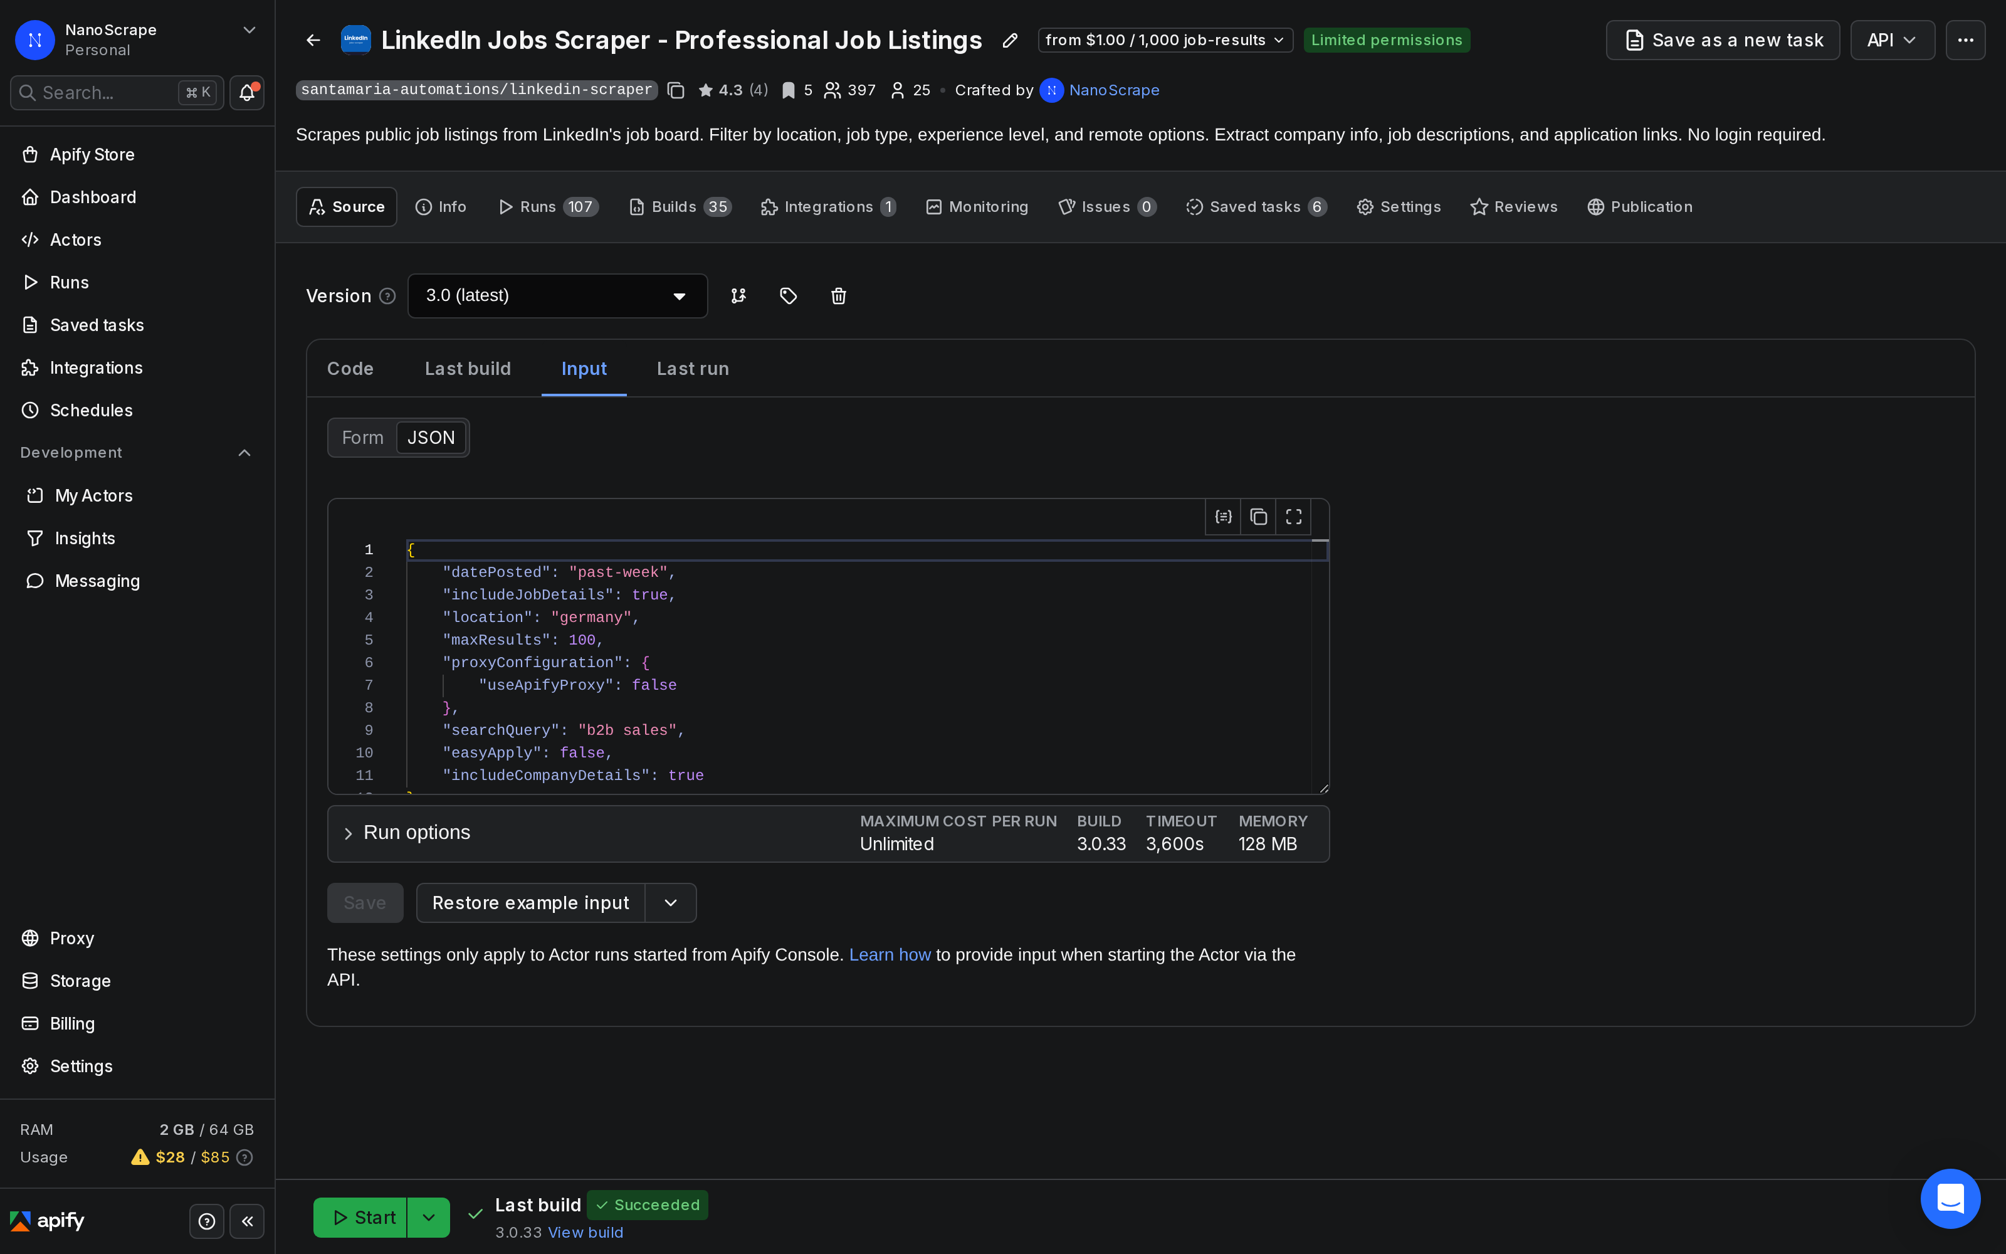Viewport: 2006px width, 1254px height.
Task: Focus the Search input field
Action: tap(117, 93)
